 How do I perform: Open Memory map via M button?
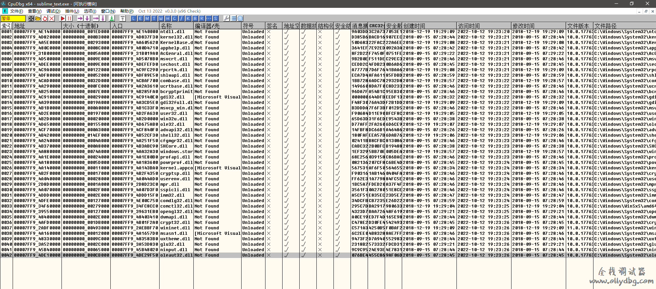pyautogui.click(x=147, y=18)
